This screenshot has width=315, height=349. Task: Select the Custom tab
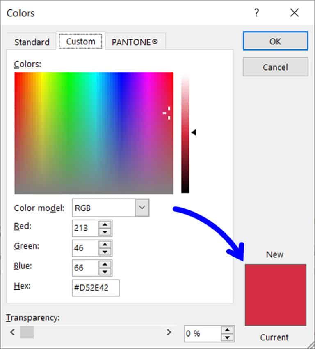pyautogui.click(x=80, y=41)
